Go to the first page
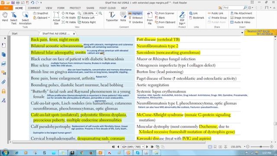 [113, 147]
